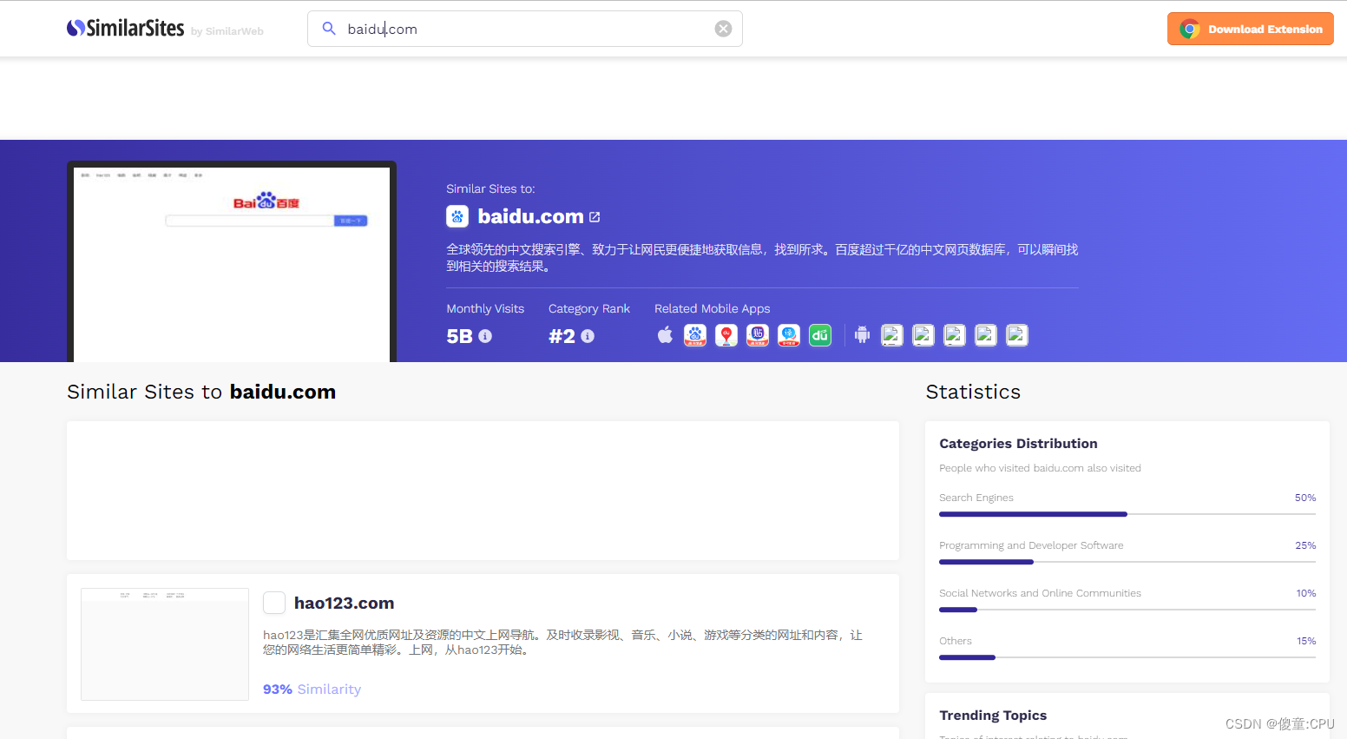Click the Chrome icon on Download Extension
This screenshot has width=1347, height=739.
(1190, 29)
